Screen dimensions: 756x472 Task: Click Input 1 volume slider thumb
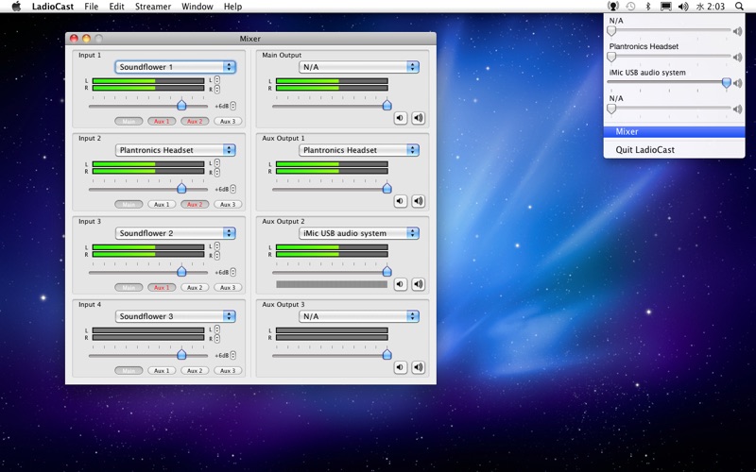click(181, 105)
